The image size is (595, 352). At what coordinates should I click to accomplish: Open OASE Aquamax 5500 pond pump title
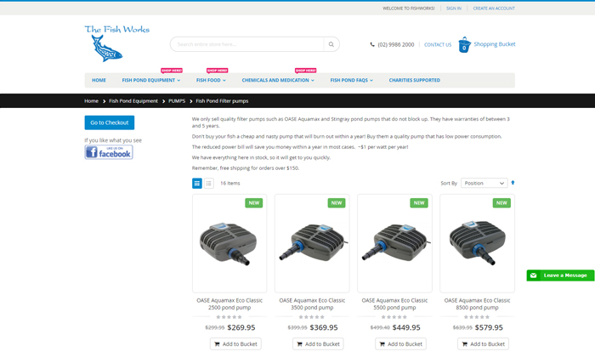394,304
